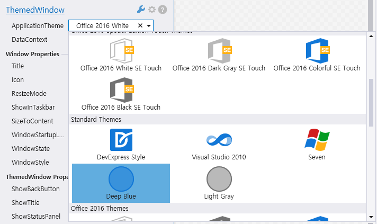Click the Office 2016 White combo box text
The image size is (377, 224).
[102, 26]
